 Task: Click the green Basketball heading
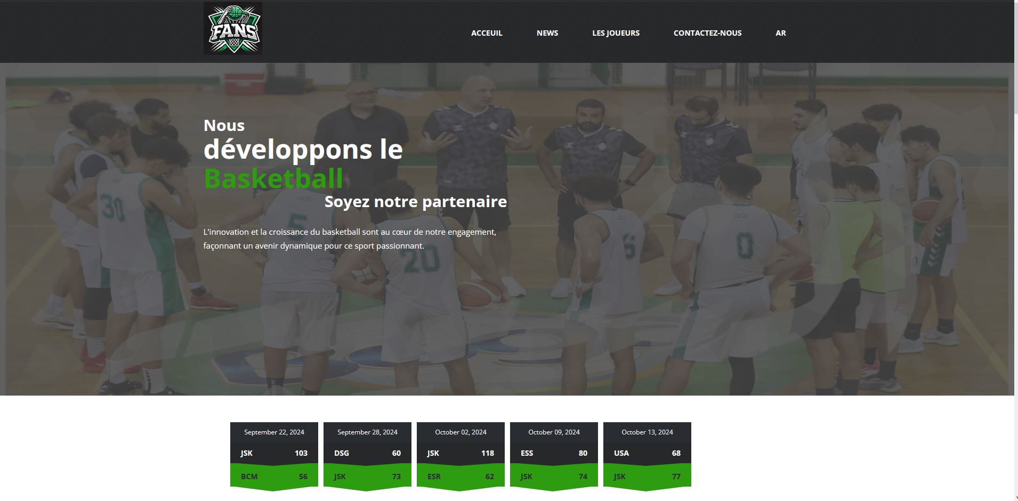pyautogui.click(x=273, y=178)
